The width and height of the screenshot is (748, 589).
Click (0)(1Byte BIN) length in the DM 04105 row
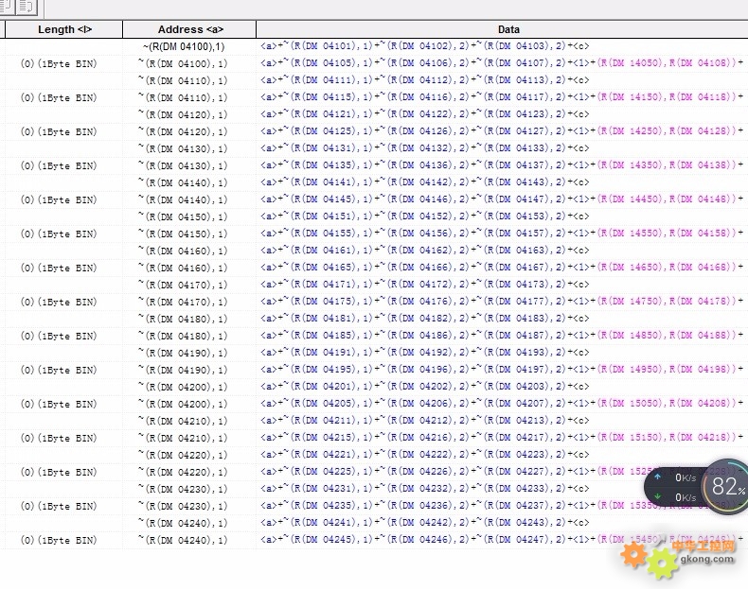click(59, 63)
